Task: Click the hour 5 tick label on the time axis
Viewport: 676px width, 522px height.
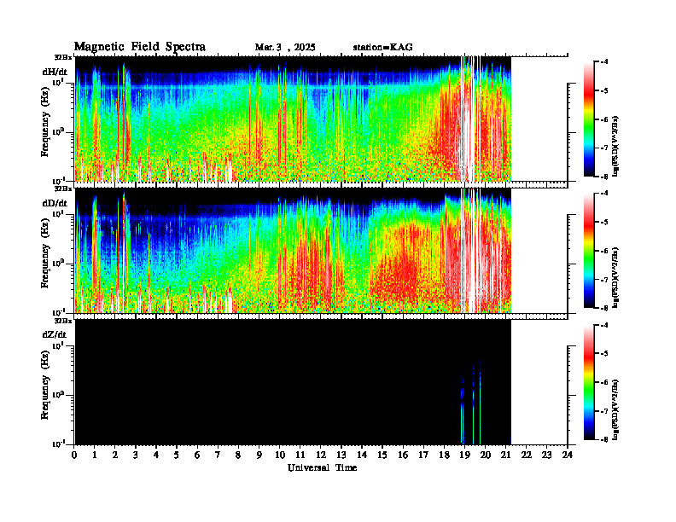Action: point(177,455)
